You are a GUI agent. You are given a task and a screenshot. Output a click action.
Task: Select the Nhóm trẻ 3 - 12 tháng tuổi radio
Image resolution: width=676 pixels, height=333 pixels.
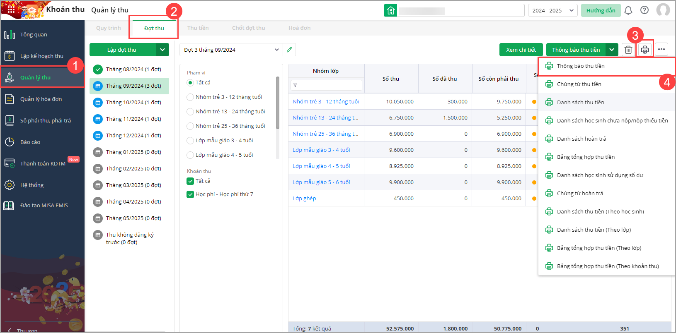coord(190,97)
